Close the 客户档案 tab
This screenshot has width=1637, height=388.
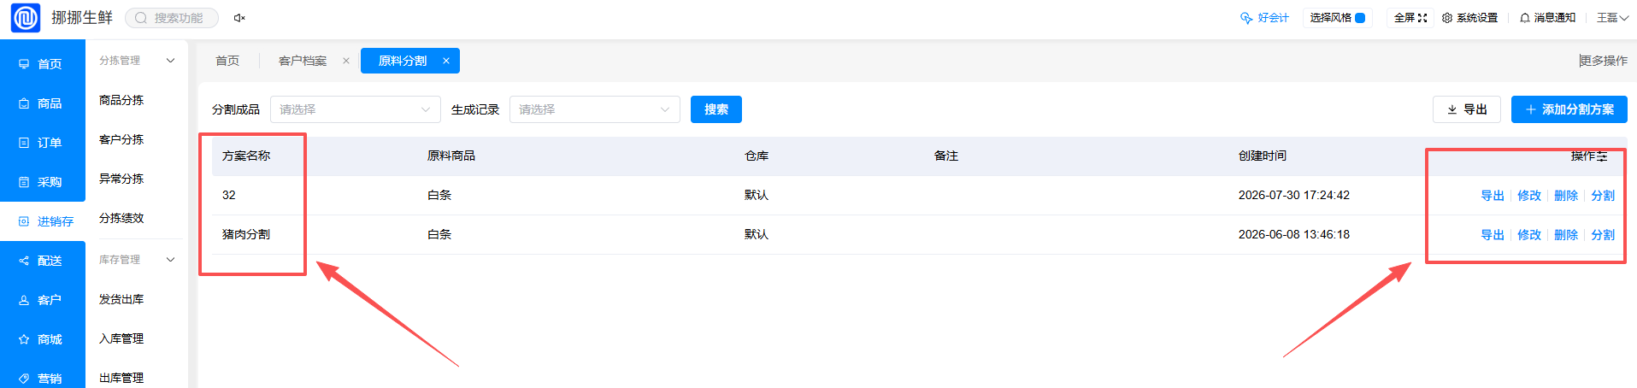tap(345, 61)
